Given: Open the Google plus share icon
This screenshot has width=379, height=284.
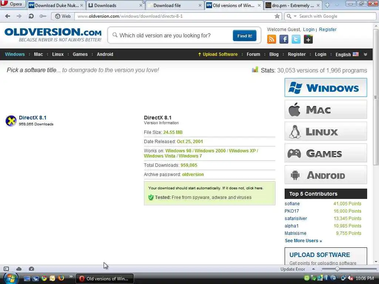Looking at the screenshot, I should (x=308, y=39).
